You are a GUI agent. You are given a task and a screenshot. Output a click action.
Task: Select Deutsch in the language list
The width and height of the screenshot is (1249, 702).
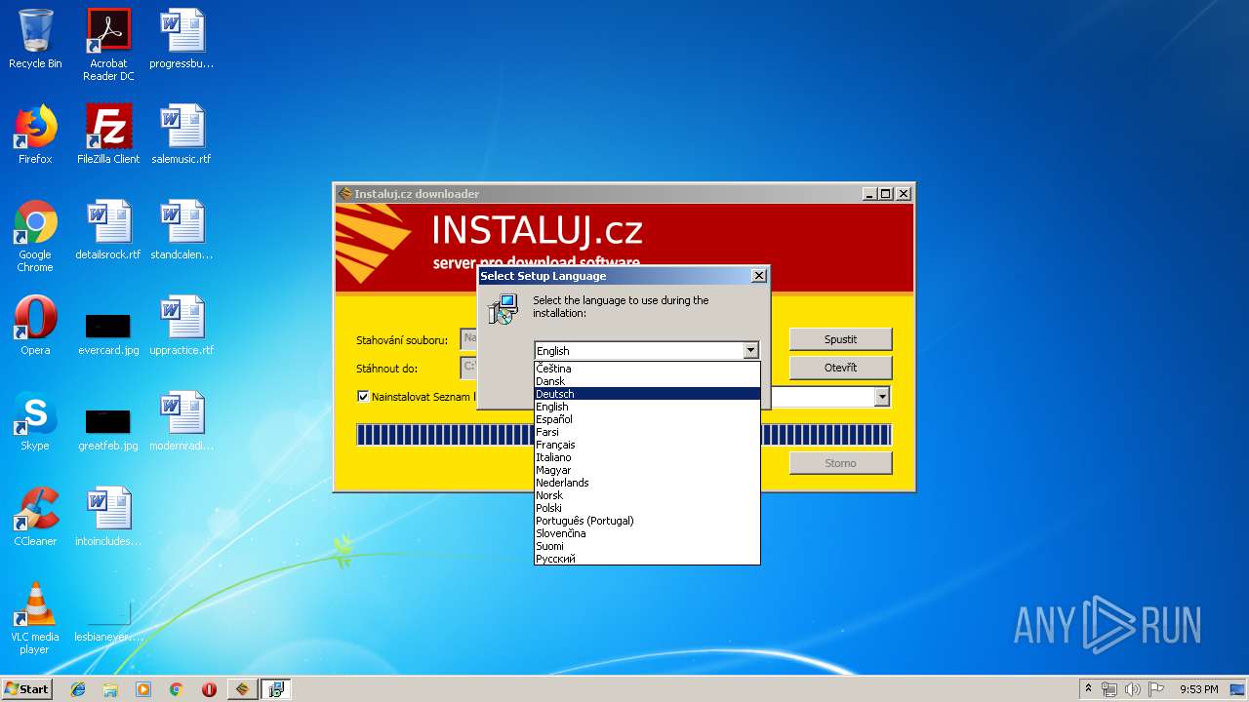pos(647,394)
